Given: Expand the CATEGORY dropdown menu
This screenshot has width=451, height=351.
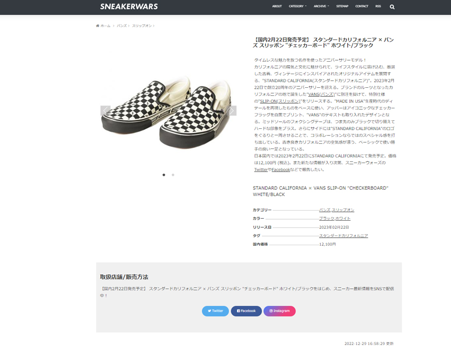Looking at the screenshot, I should point(298,7).
